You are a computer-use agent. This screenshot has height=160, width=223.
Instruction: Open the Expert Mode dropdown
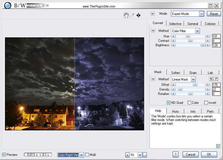tap(201, 14)
